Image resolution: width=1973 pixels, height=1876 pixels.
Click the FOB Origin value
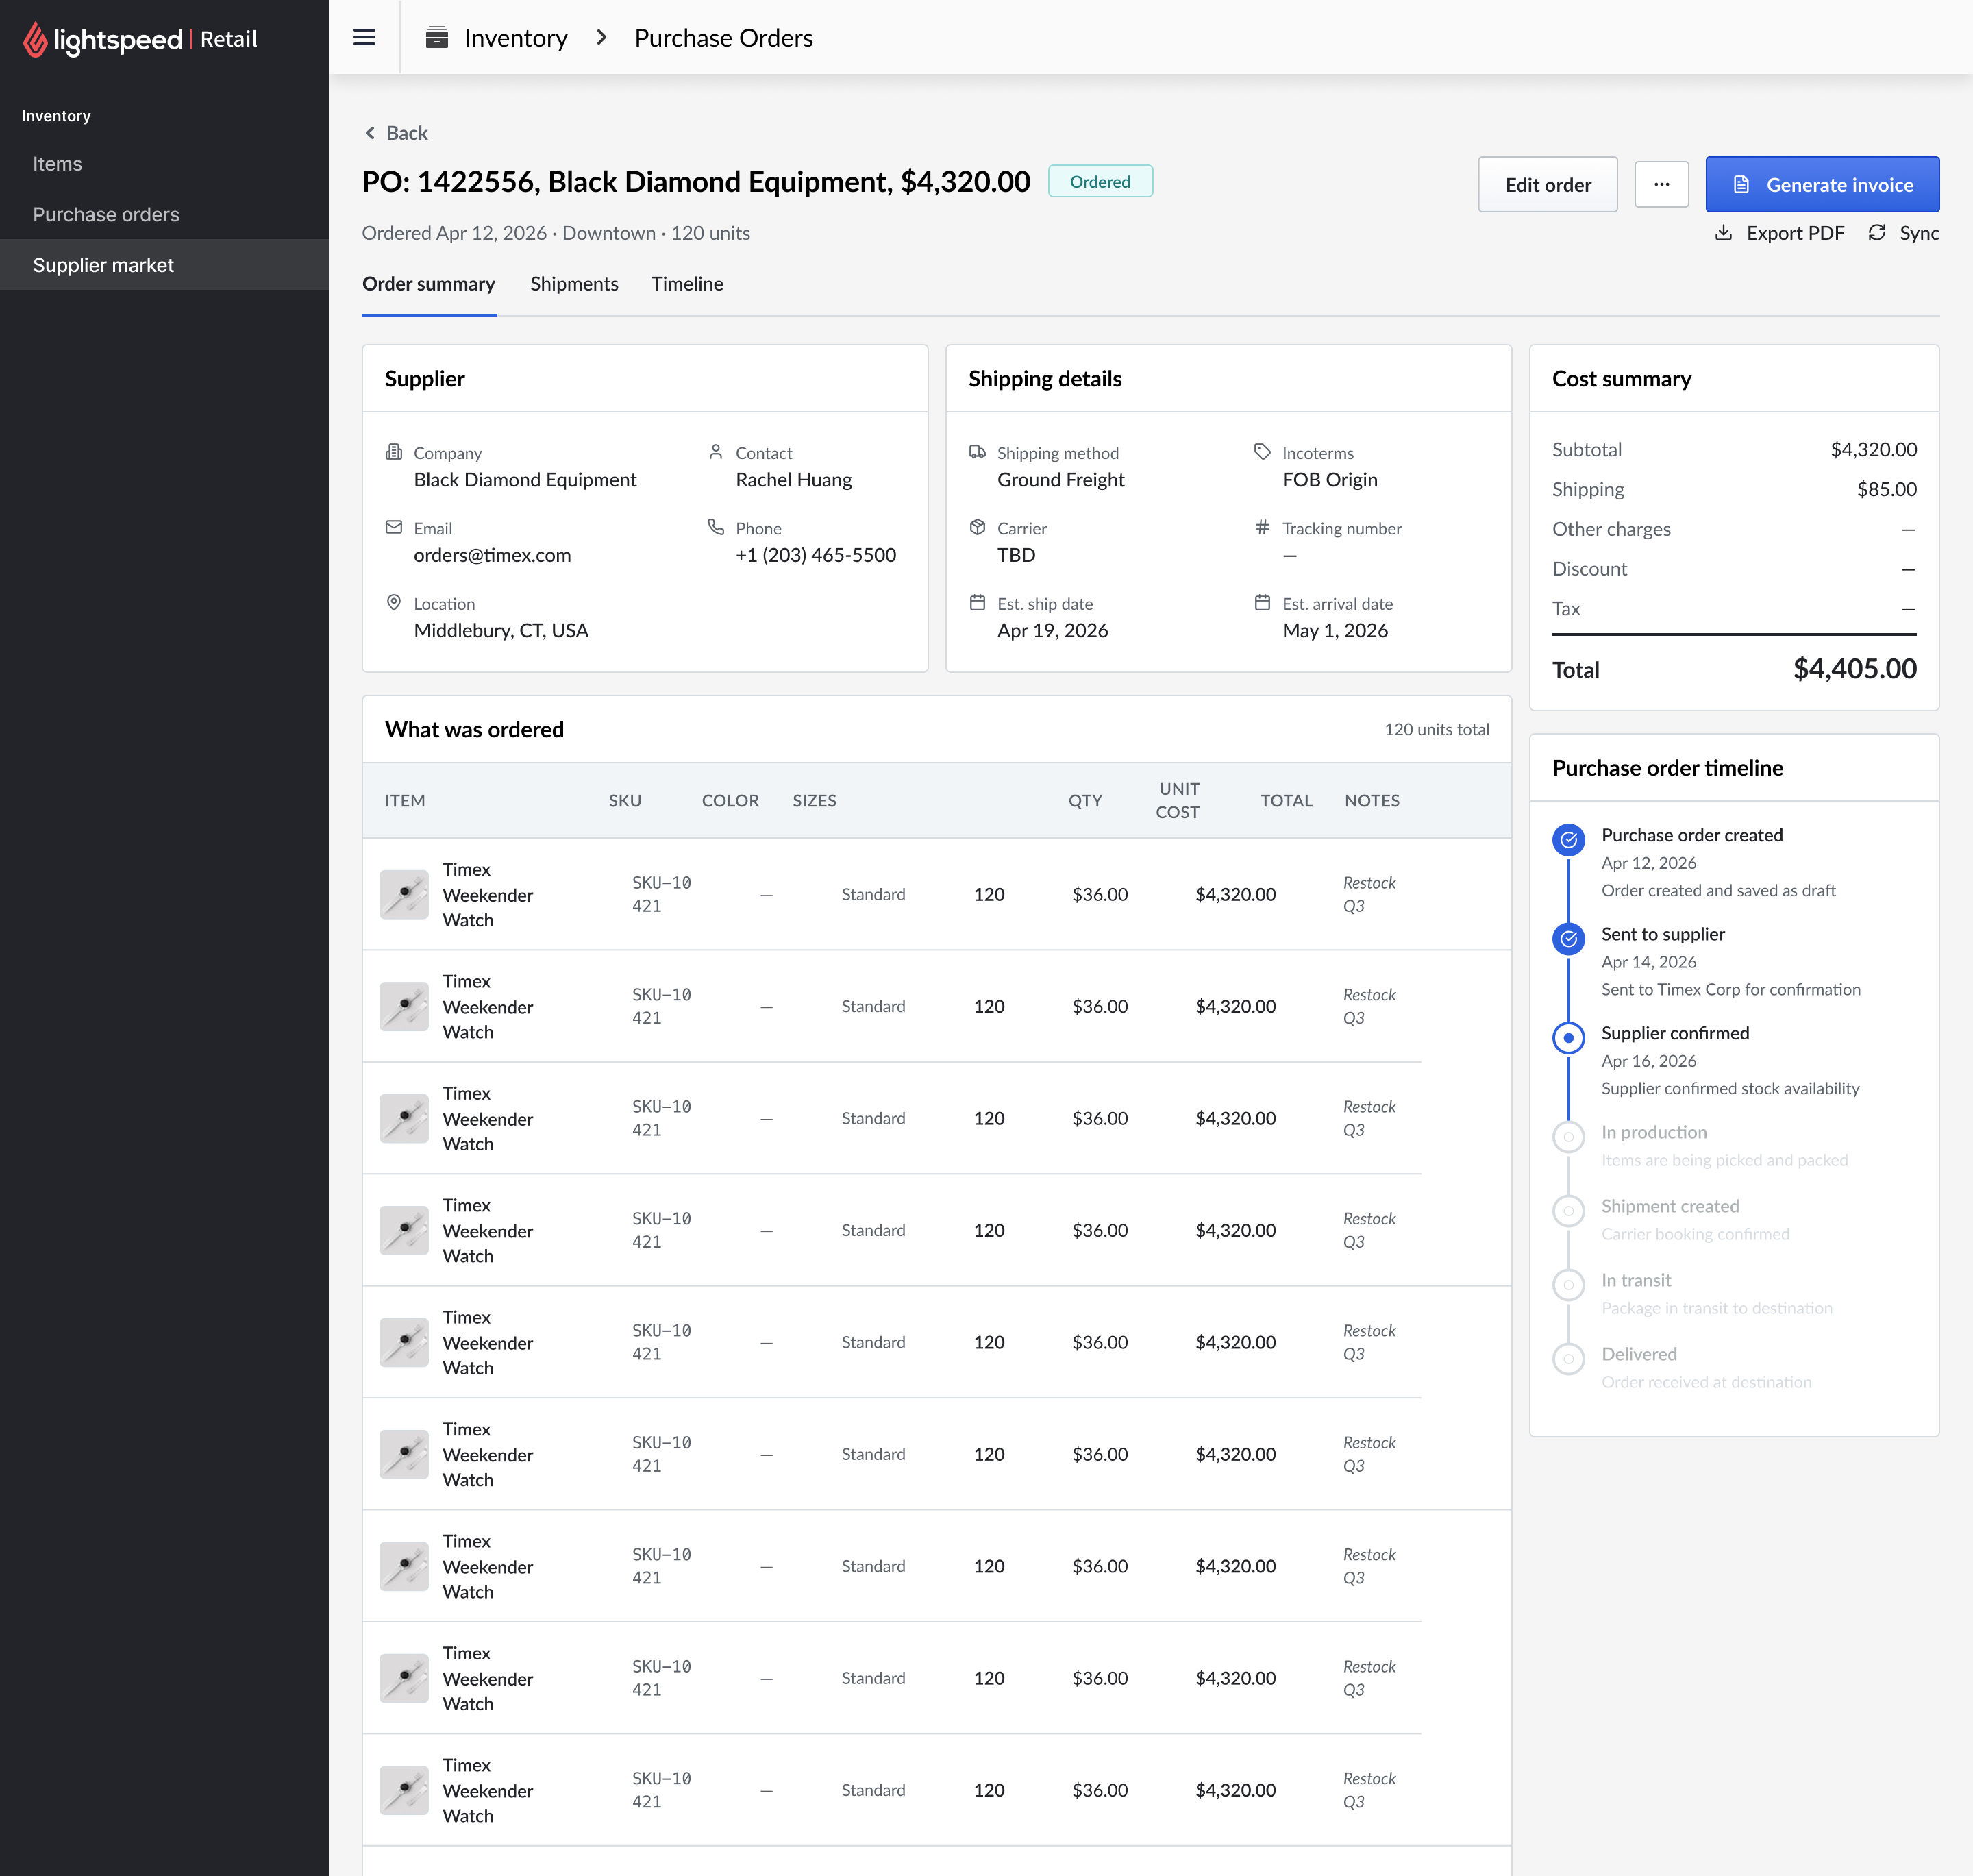[x=1329, y=480]
